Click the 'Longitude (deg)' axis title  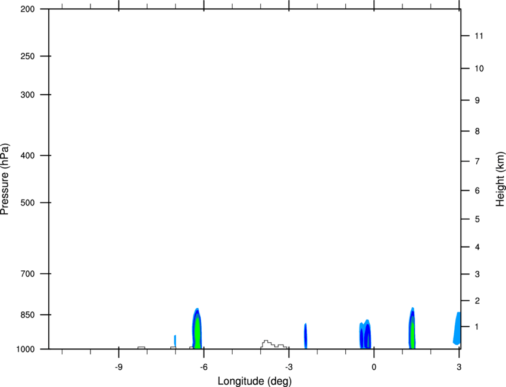(x=255, y=381)
